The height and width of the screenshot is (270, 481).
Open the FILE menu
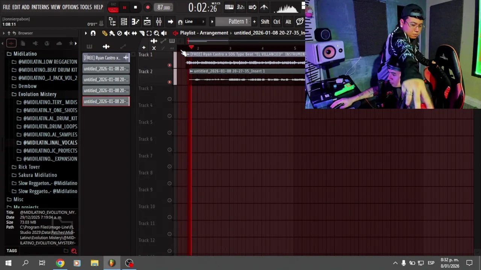tap(6, 7)
